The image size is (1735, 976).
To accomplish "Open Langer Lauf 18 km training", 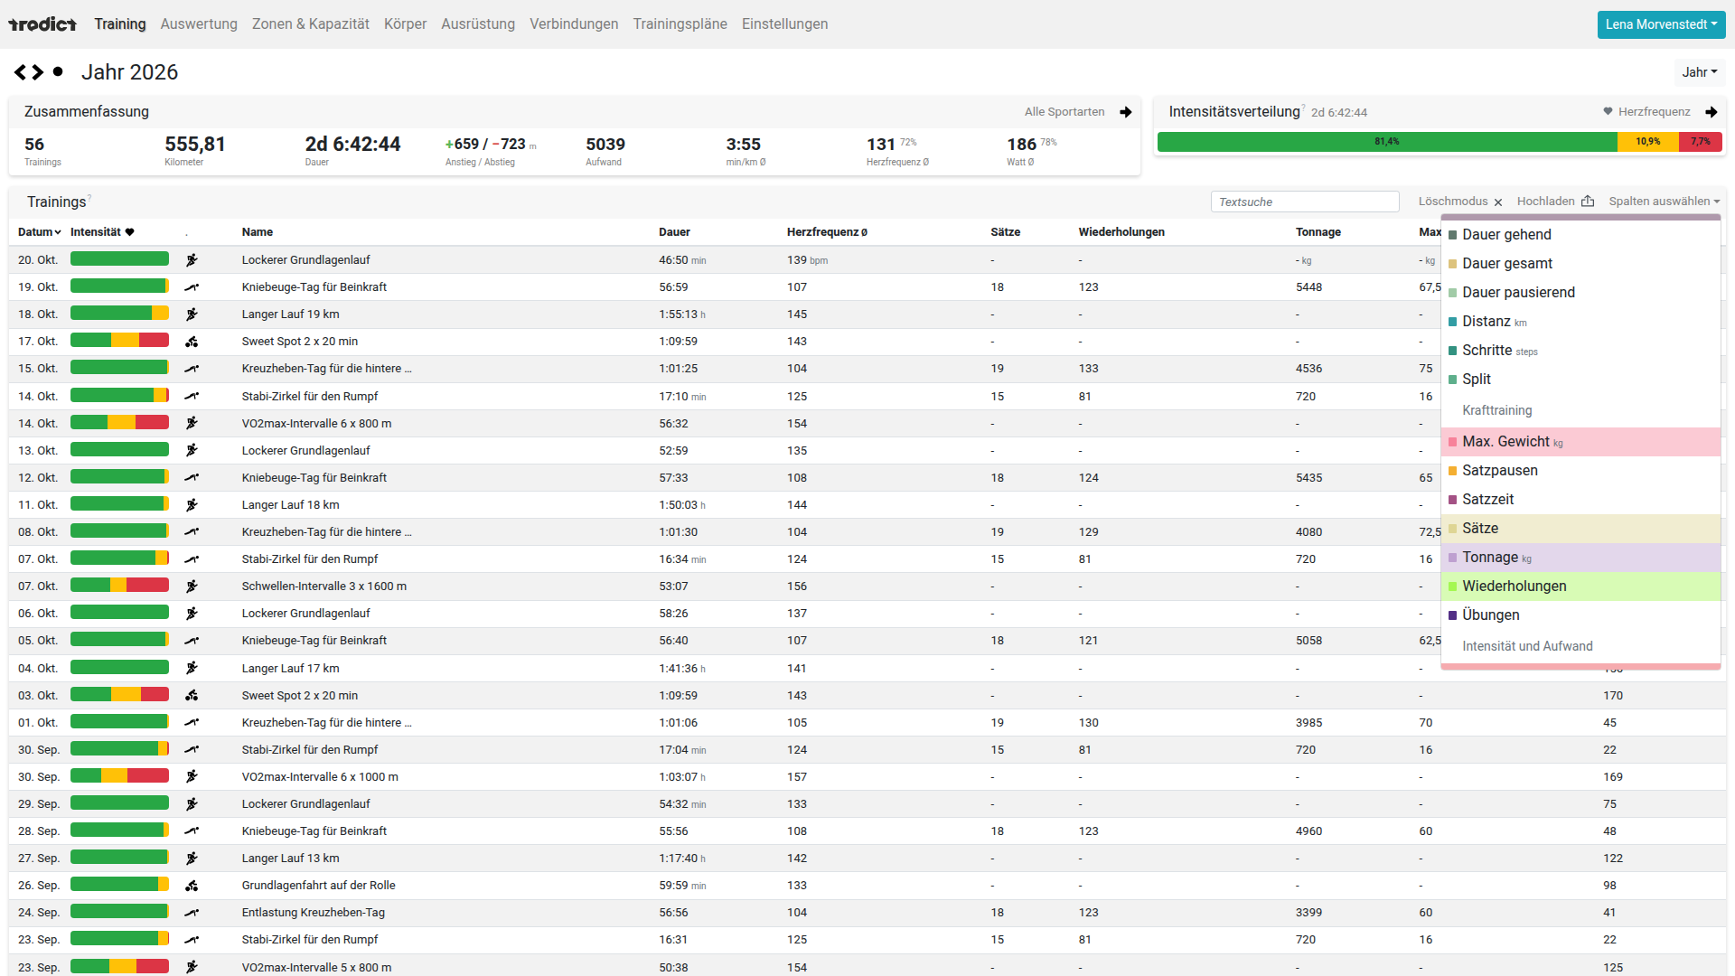I will coord(290,505).
